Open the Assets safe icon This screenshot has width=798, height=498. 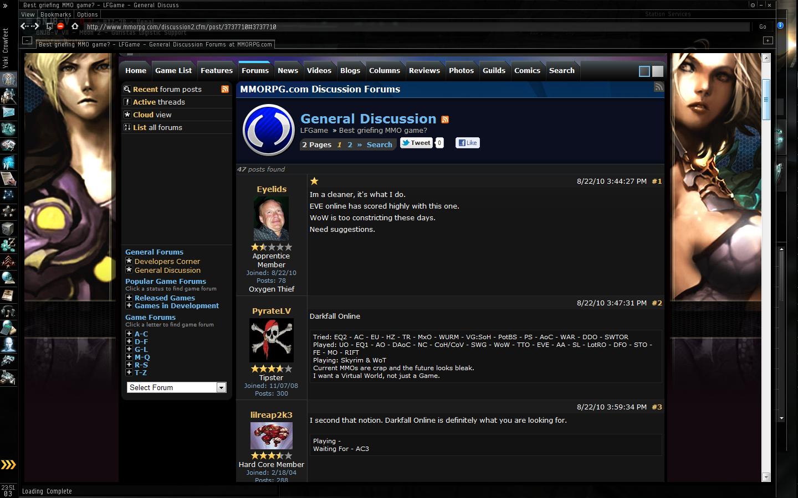(9, 228)
